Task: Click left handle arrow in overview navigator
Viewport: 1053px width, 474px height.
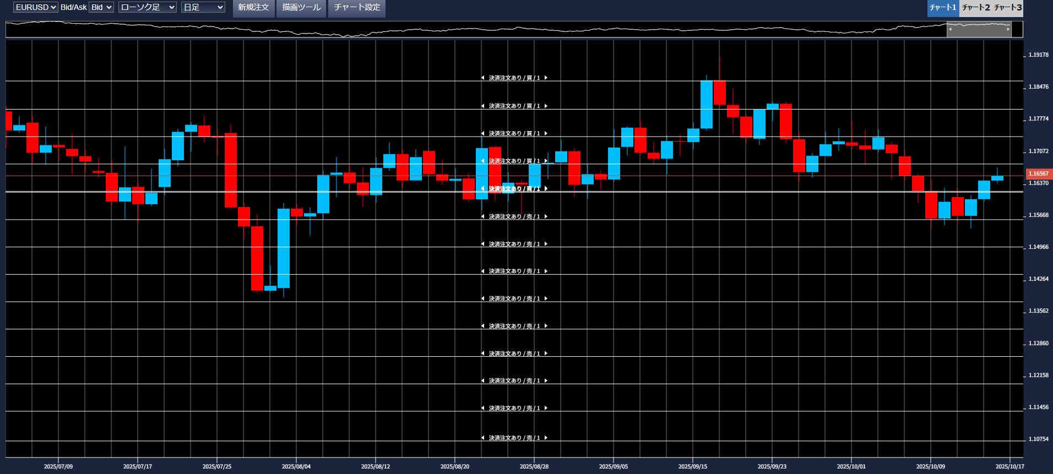Action: point(950,29)
